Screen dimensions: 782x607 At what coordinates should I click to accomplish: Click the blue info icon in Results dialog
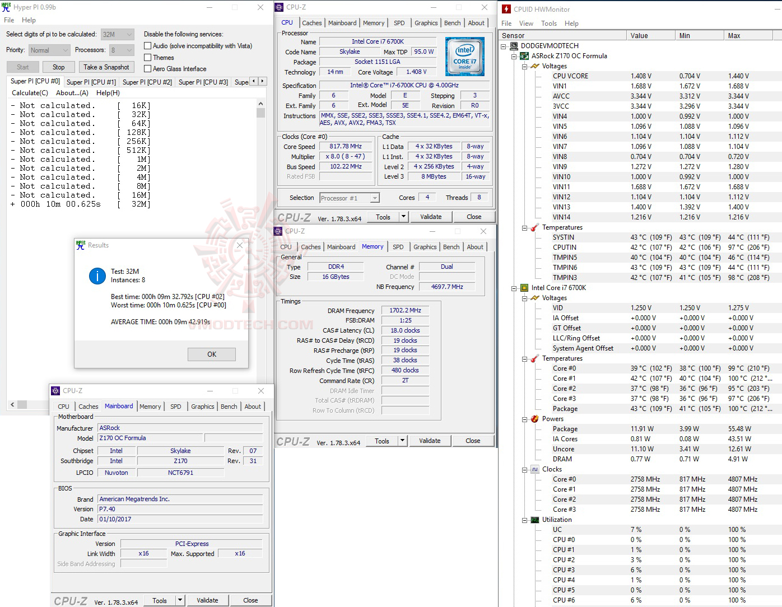point(97,275)
